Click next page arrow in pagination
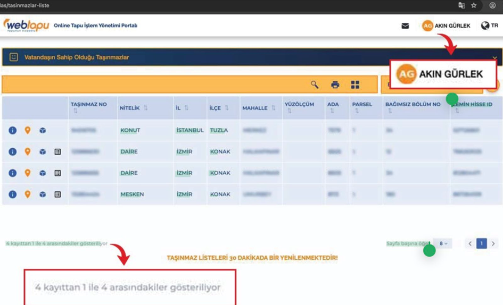503x305 pixels. click(x=493, y=243)
